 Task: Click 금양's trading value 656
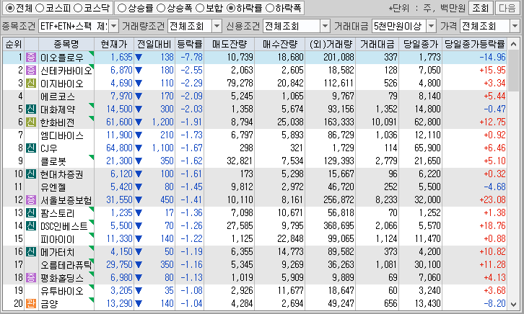point(390,303)
